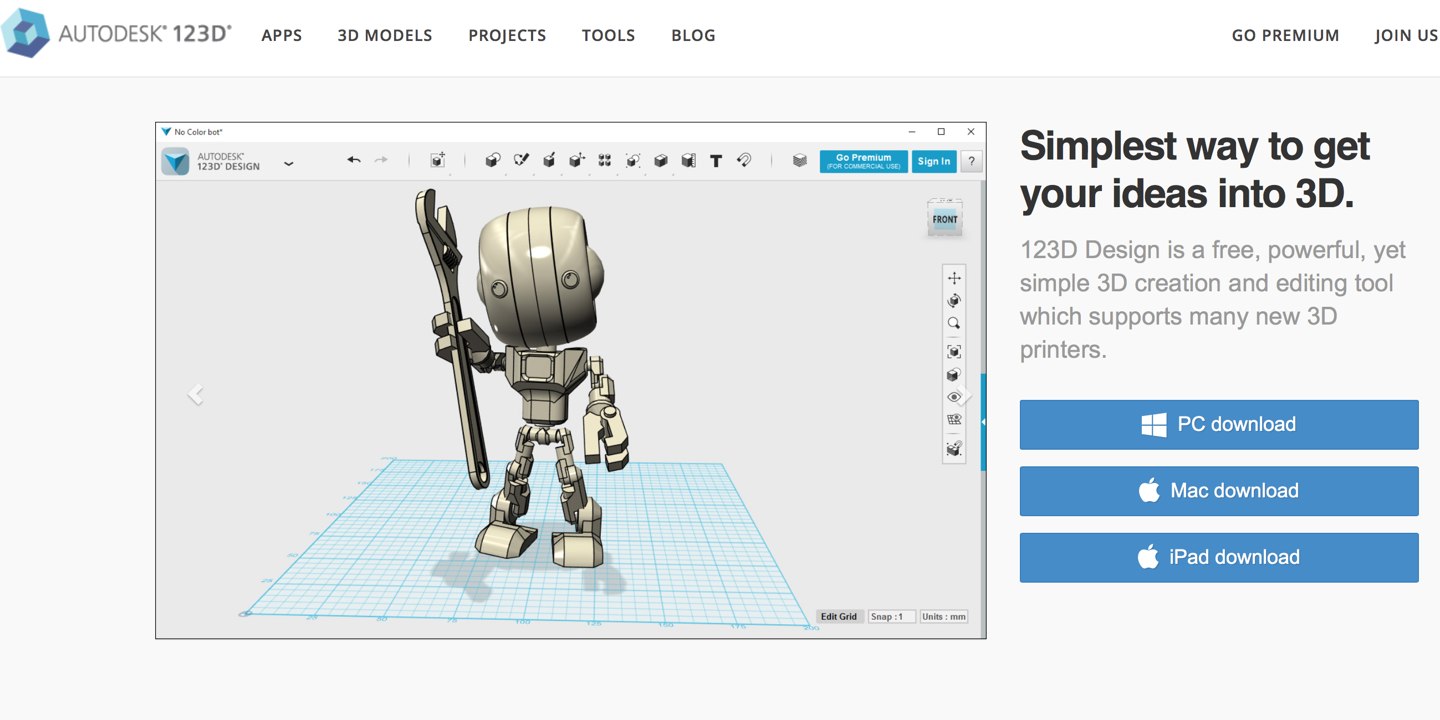Toggle the snap-while-moving icon in the navigation bar
This screenshot has width=1440, height=720.
954,448
